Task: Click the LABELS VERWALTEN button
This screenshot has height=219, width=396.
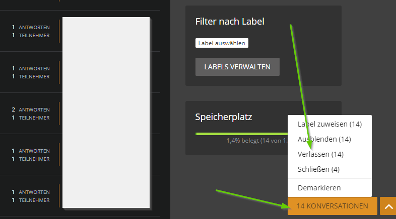Action: point(237,67)
